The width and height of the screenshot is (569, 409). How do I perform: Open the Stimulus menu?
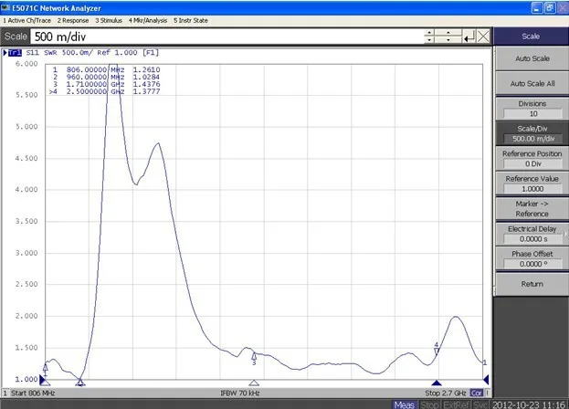tap(109, 21)
